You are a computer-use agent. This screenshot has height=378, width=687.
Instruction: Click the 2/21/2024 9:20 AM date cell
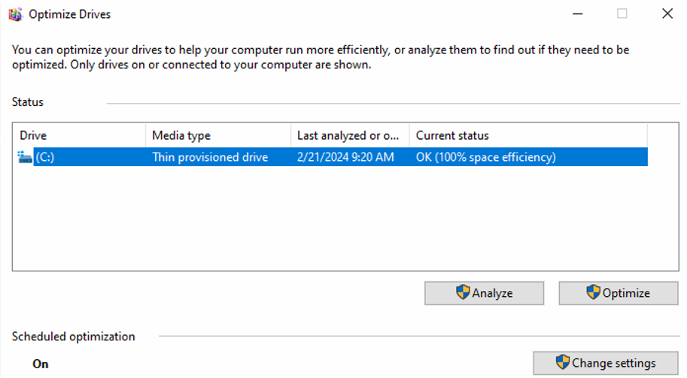pos(345,157)
